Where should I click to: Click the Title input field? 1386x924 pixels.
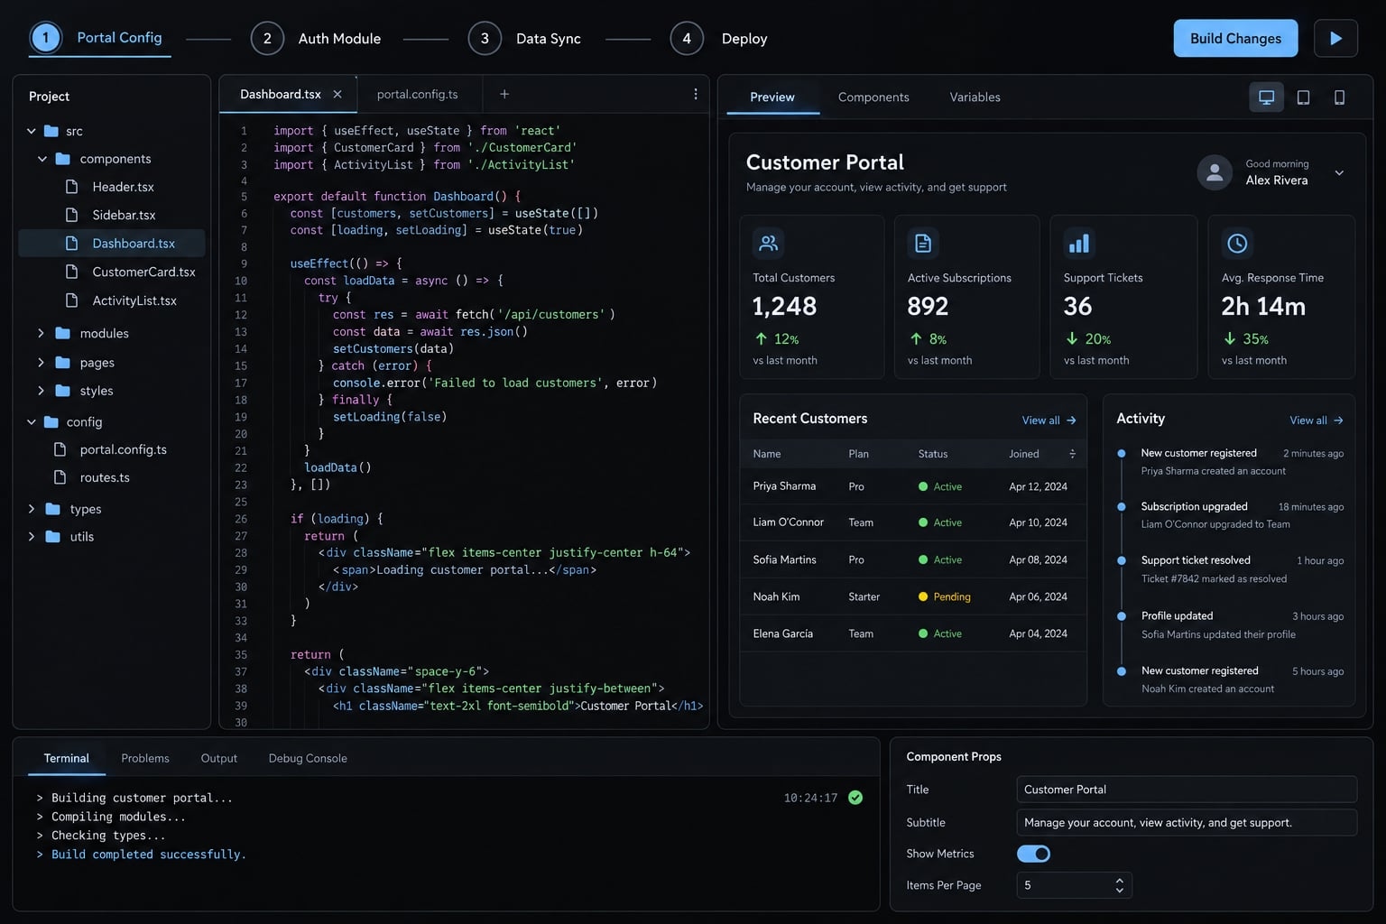pyautogui.click(x=1187, y=790)
